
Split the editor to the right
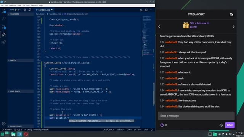click(x=146, y=10)
